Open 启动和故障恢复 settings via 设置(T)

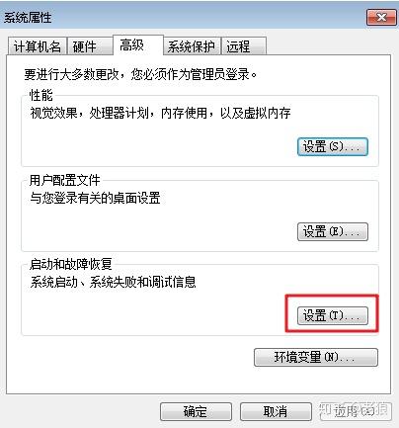[333, 315]
